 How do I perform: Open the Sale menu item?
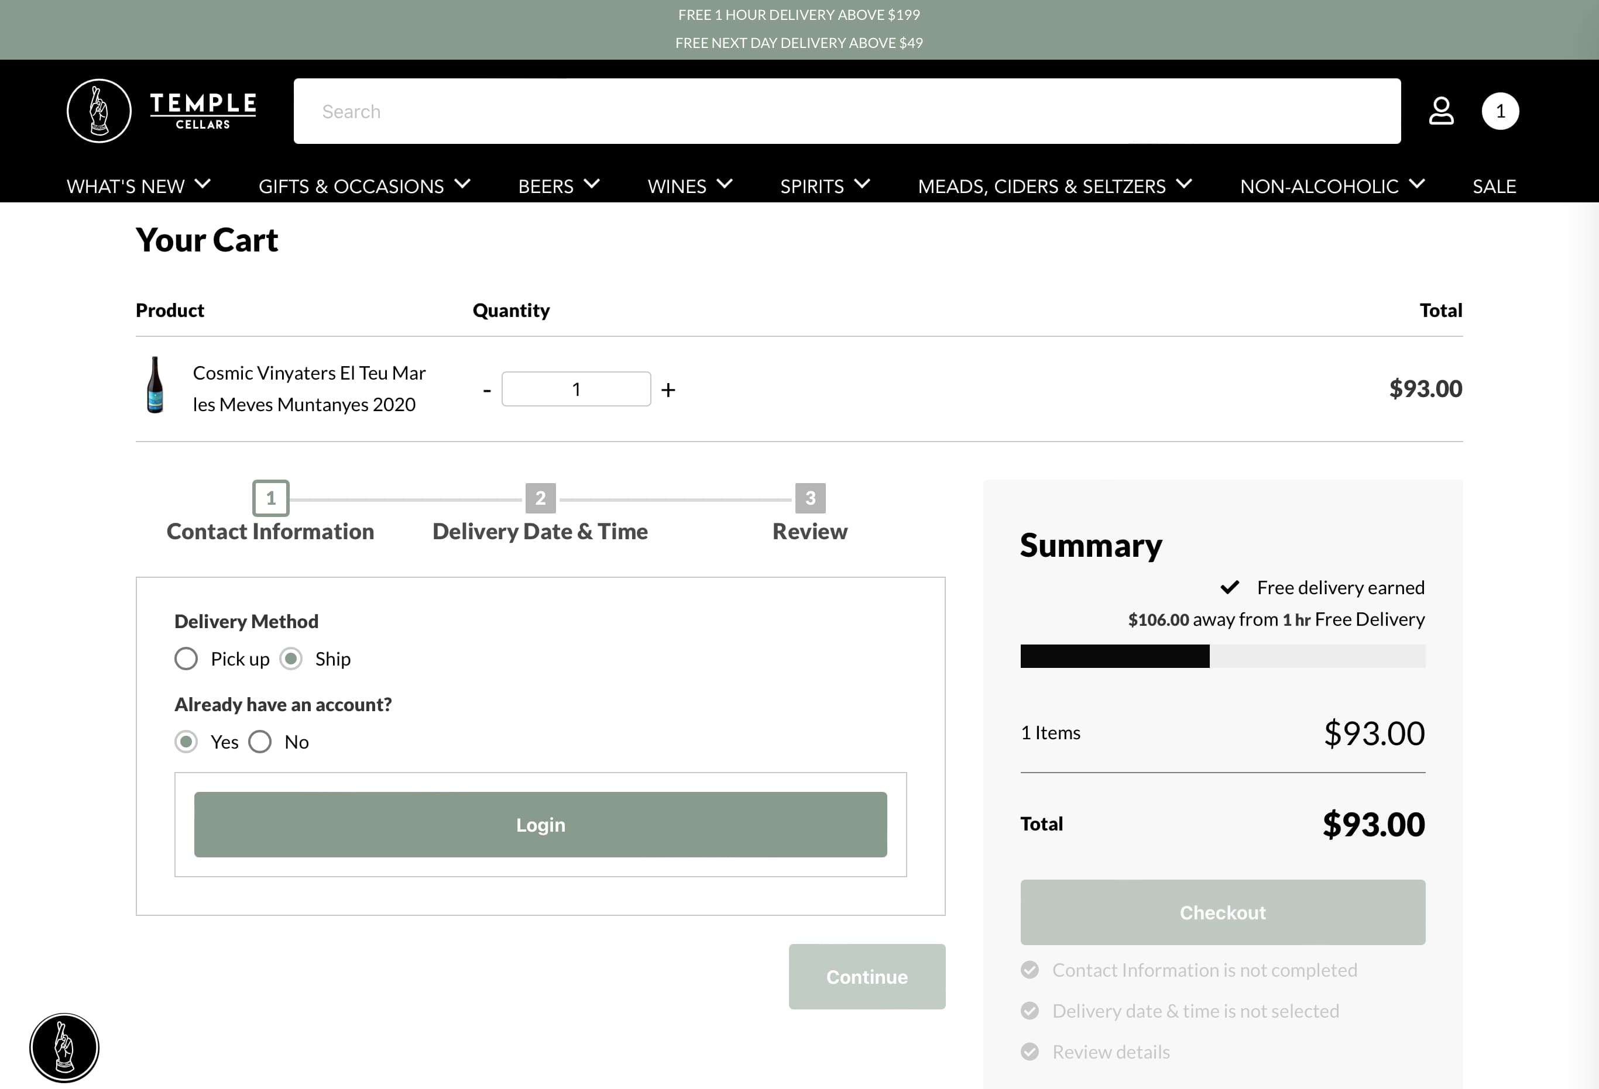[x=1494, y=185]
